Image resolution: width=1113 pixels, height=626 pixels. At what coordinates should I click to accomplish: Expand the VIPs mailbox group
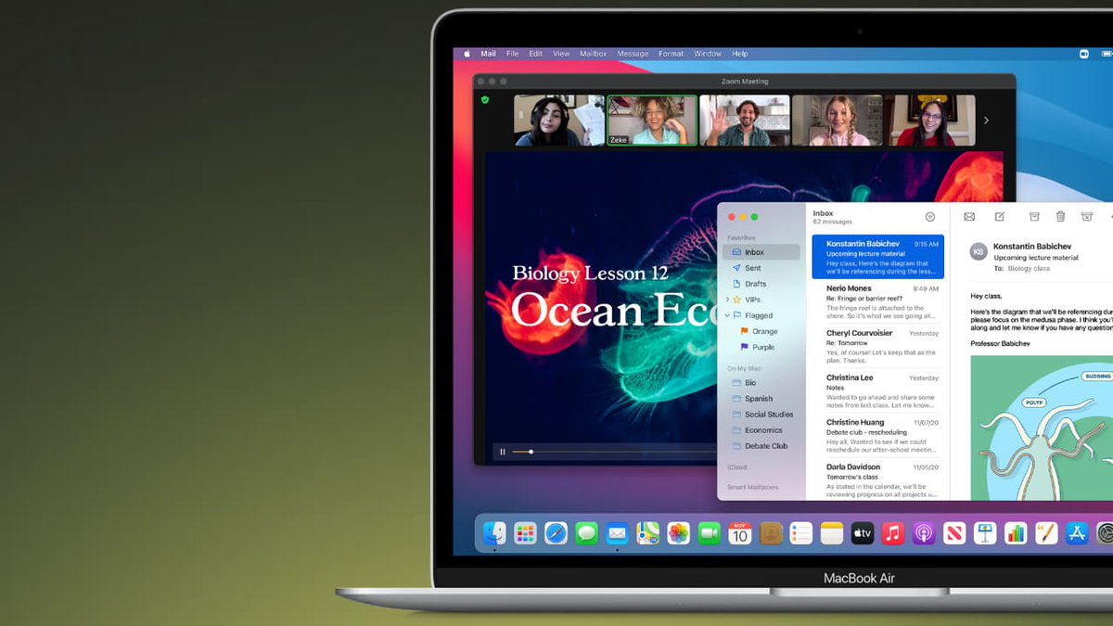[727, 300]
